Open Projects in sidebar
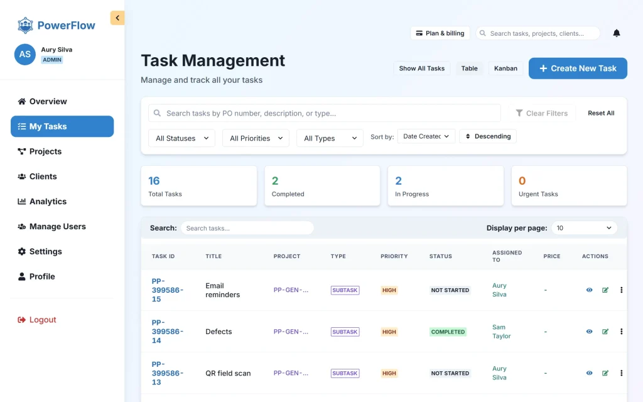Image resolution: width=643 pixels, height=402 pixels. tap(62, 151)
